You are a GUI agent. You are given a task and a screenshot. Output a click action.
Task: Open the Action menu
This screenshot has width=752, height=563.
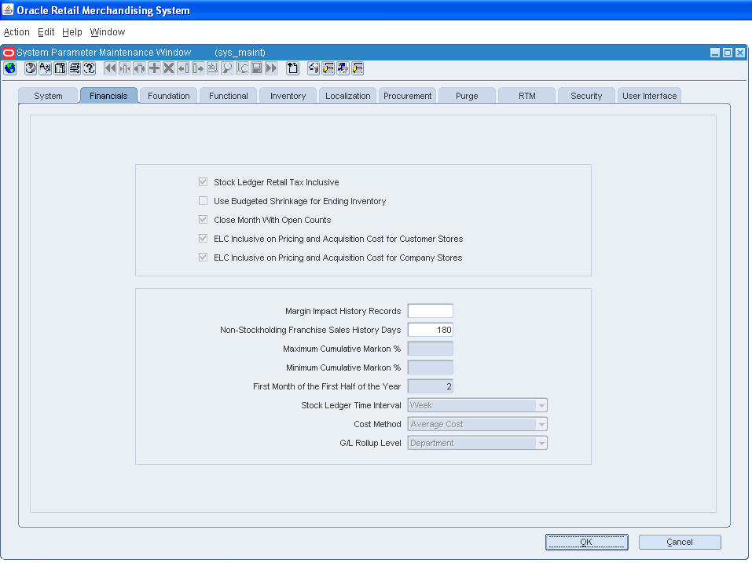(17, 32)
